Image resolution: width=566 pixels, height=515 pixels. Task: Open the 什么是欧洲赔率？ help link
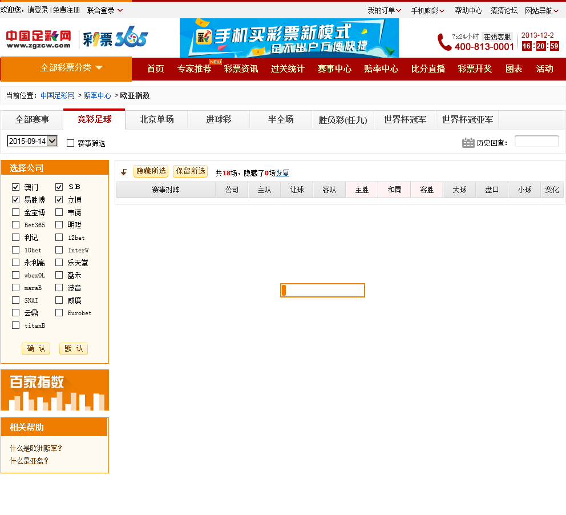click(36, 448)
